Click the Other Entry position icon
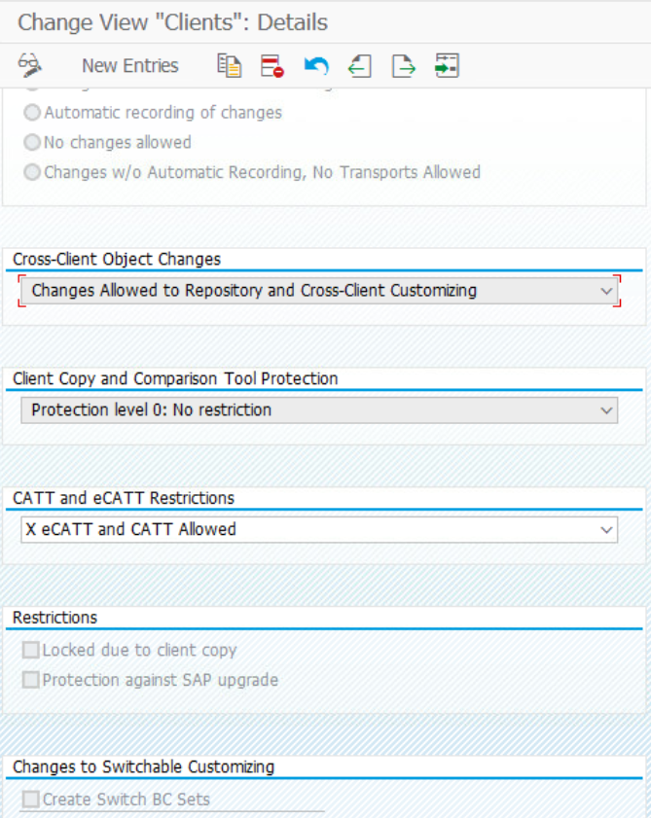Screen dimensions: 651x818 tap(447, 65)
